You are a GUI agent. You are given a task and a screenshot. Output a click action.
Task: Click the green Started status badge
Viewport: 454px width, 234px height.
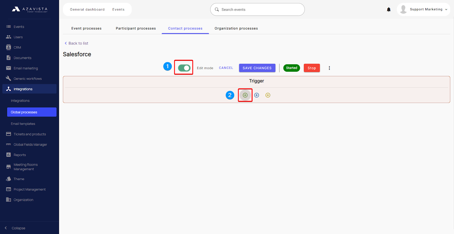tap(291, 68)
